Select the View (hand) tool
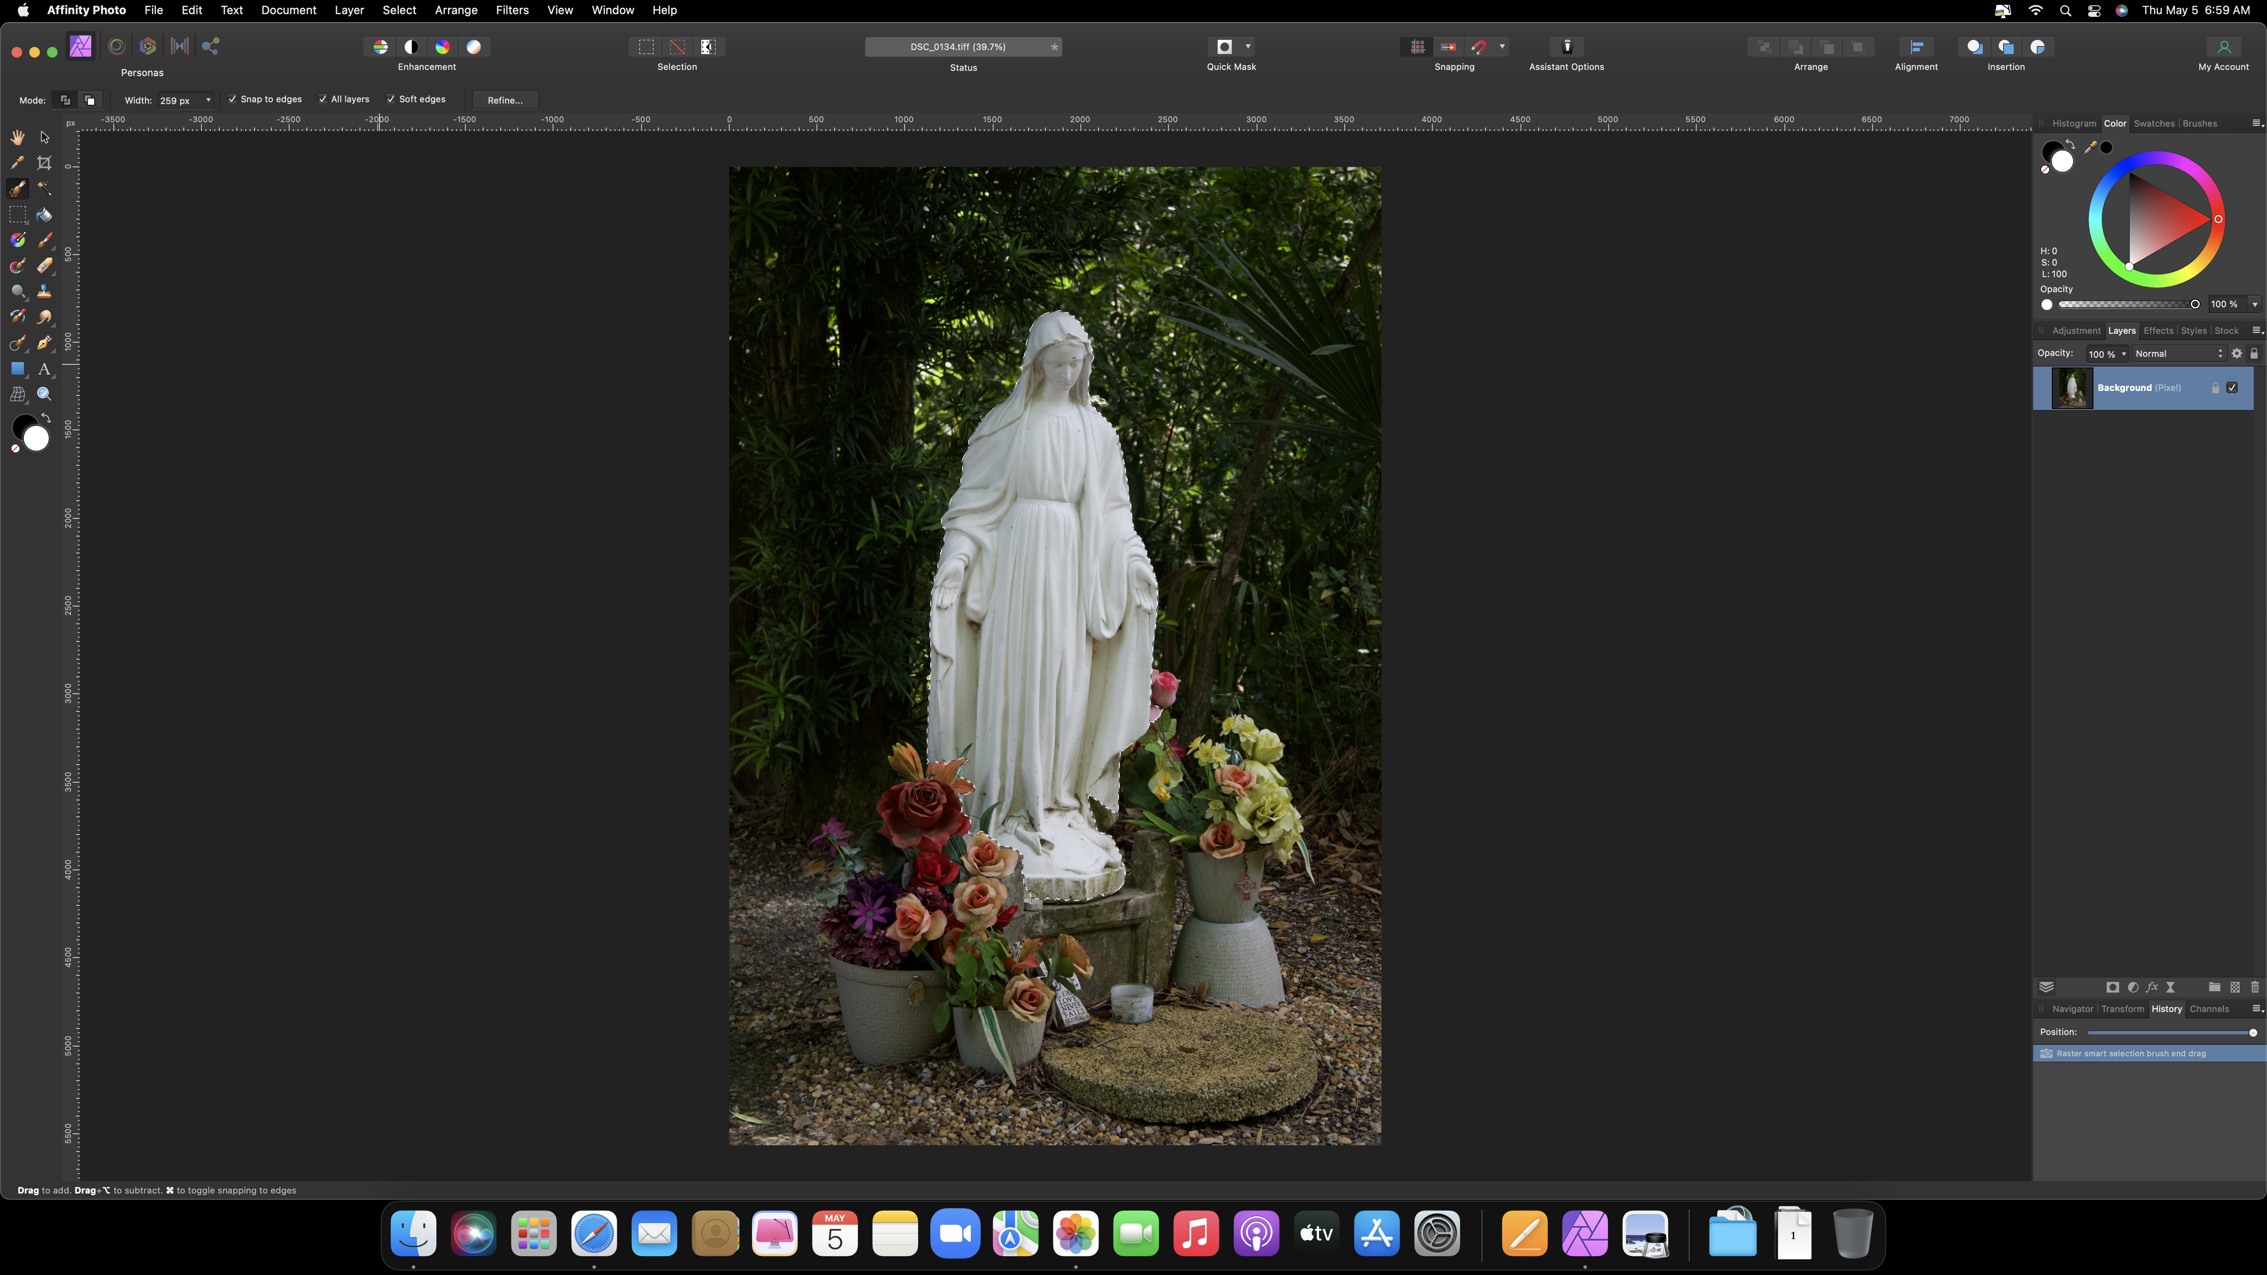2267x1275 pixels. click(18, 137)
